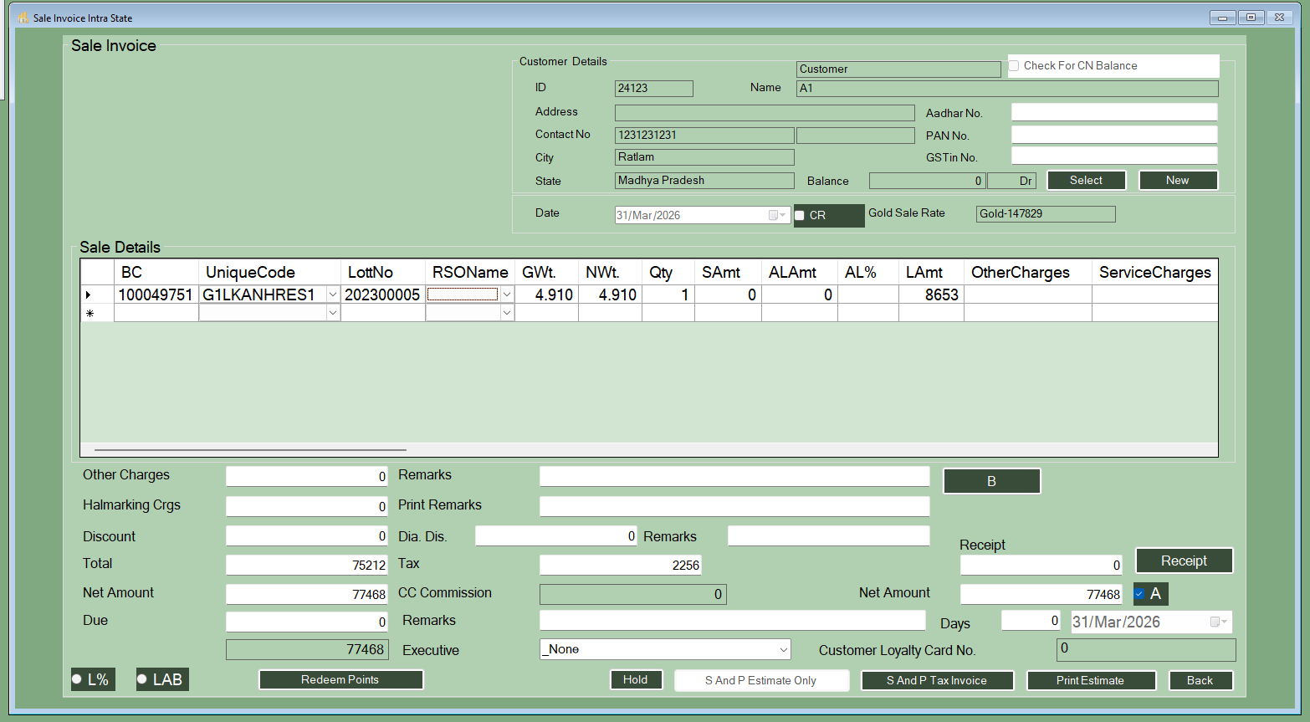Click the Back button
The image size is (1310, 722).
(1200, 680)
